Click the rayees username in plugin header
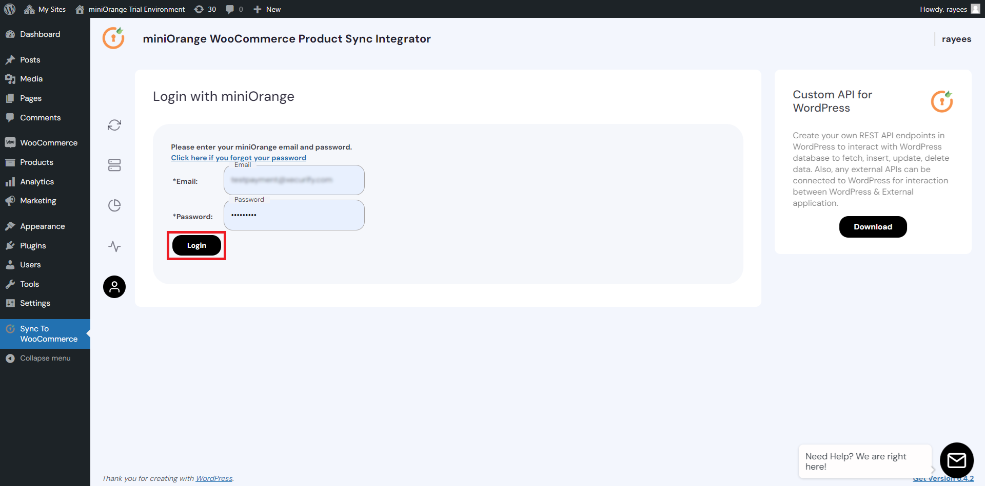Screen dimensions: 985x486 956,39
